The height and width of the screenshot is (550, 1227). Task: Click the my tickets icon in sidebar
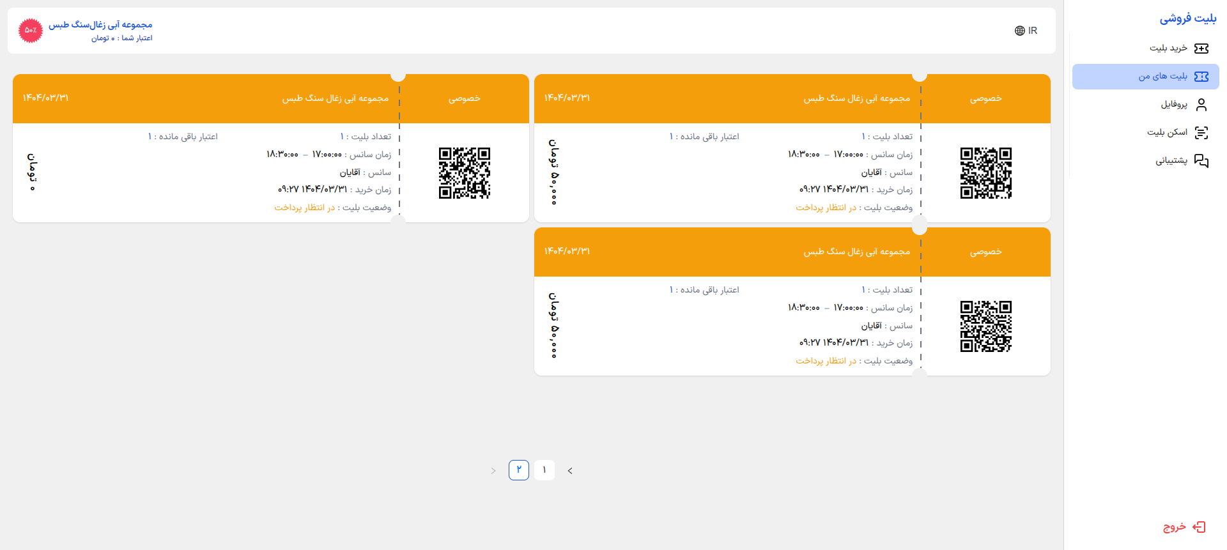(1201, 77)
